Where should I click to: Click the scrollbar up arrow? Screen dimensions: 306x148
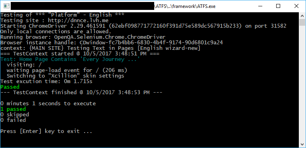click(302, 15)
